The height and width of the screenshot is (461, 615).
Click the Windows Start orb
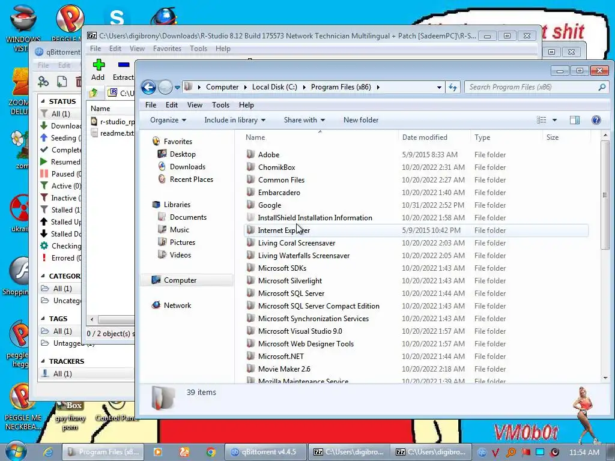16,451
